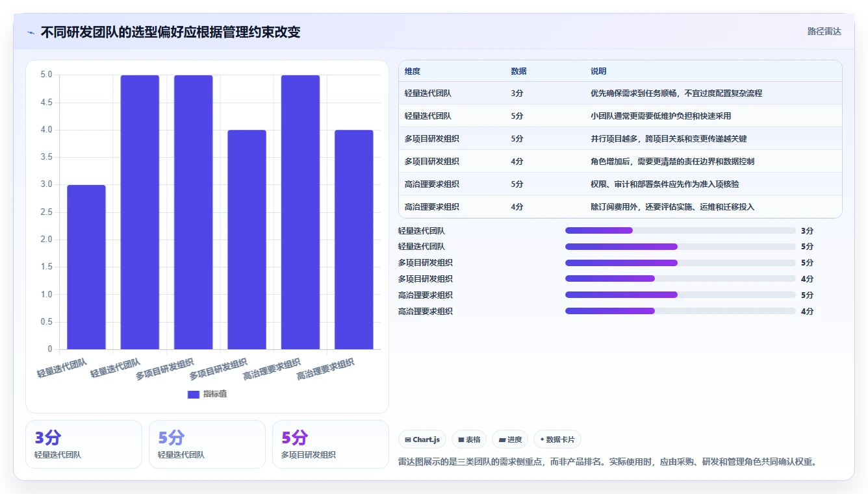Viewport: 868px width, 494px height.
Task: Toggle the 指标值 legend swatch
Action: coord(193,394)
